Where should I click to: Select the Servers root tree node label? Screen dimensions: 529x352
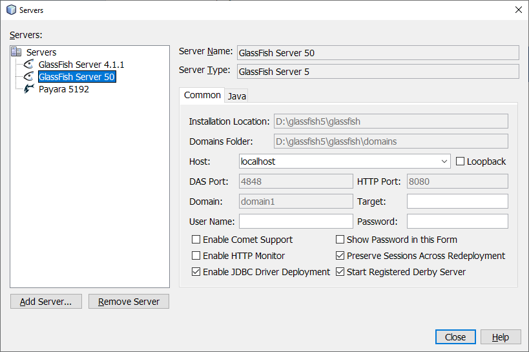(x=41, y=52)
